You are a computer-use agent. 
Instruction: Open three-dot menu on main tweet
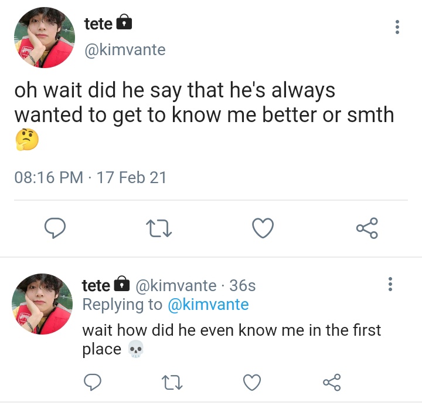coord(397,27)
